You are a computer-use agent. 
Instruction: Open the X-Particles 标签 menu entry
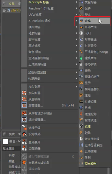click(50, 21)
